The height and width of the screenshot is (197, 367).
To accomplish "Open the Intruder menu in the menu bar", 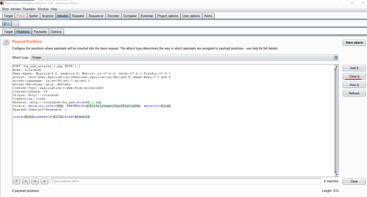I will (x=16, y=9).
